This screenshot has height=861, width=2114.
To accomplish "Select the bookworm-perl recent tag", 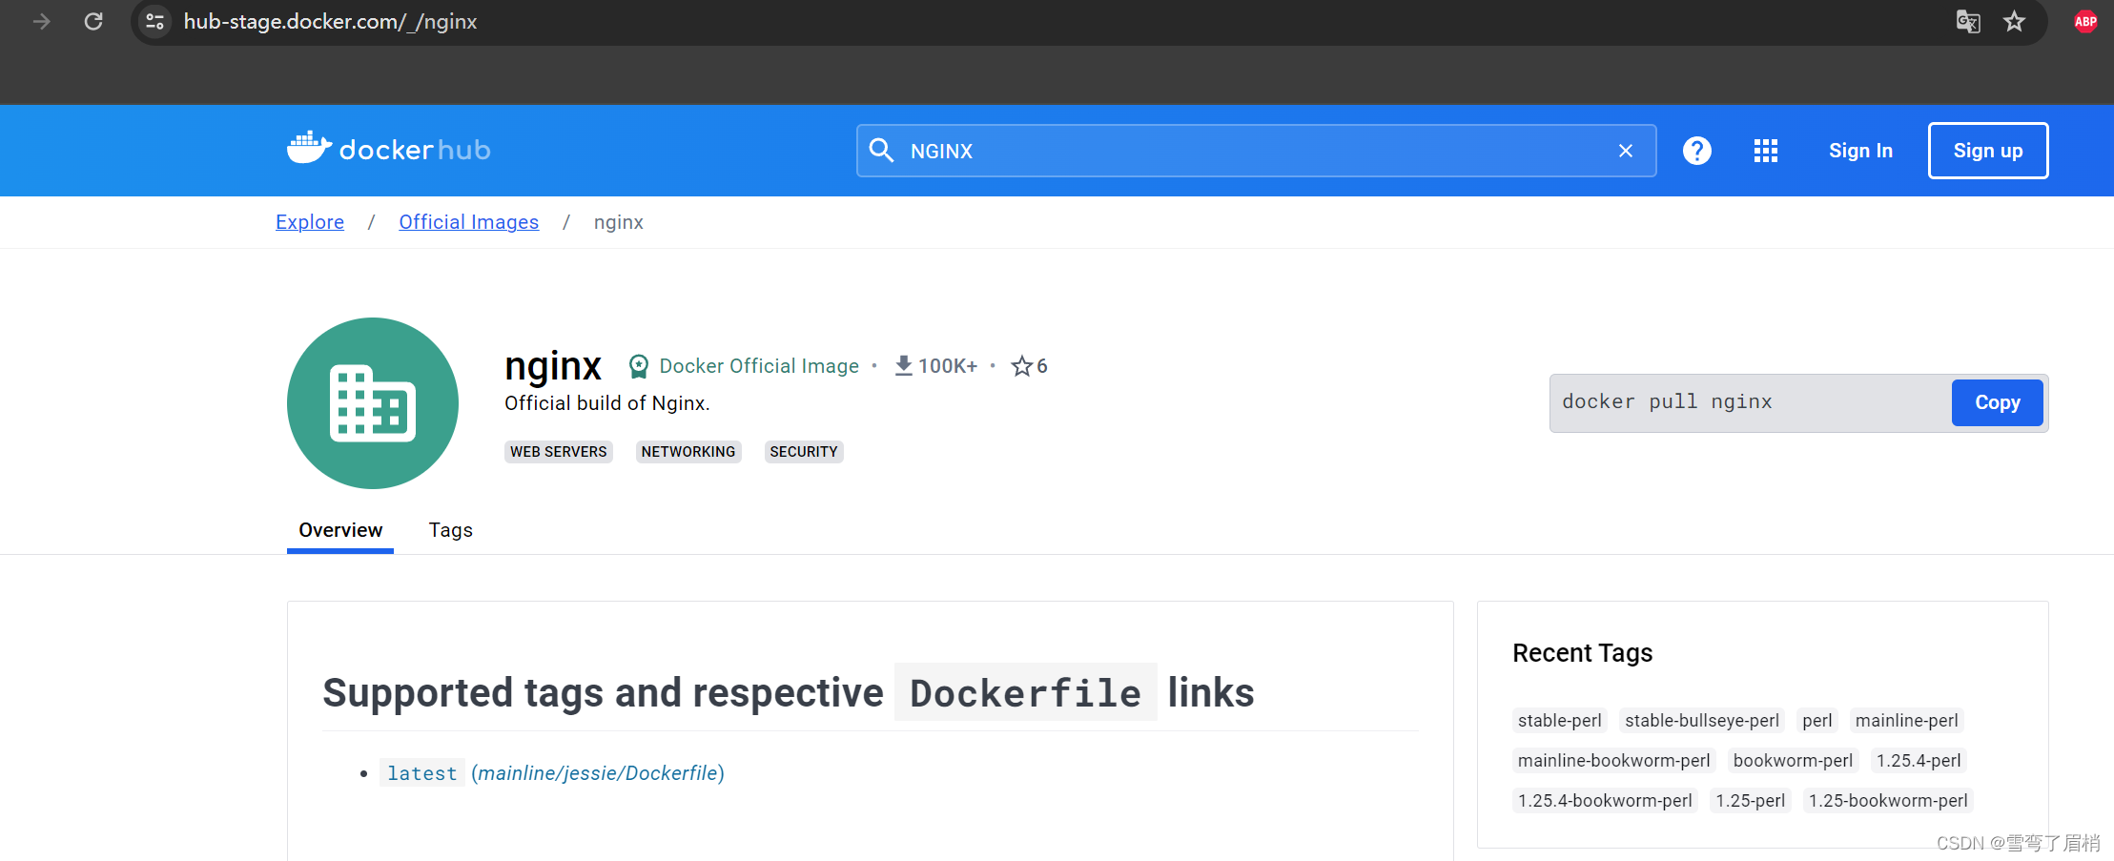I will click(x=1794, y=761).
